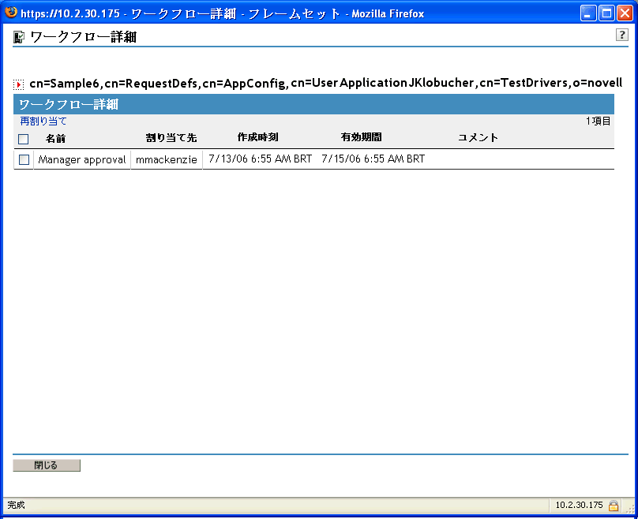Click the 完成 status bar text
638x519 pixels.
coord(17,505)
